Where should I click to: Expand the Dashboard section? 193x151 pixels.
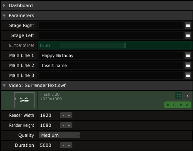[x=4, y=5]
